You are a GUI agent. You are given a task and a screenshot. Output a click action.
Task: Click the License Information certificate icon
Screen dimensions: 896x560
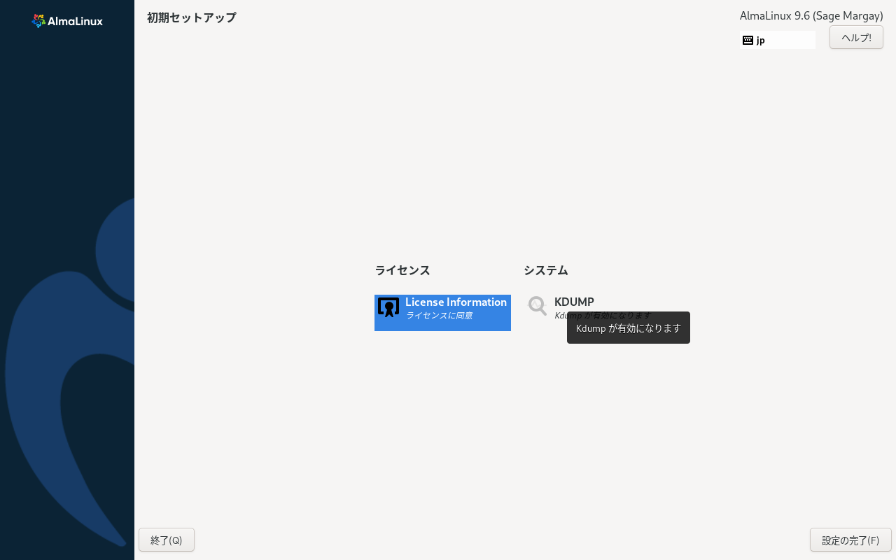click(388, 307)
